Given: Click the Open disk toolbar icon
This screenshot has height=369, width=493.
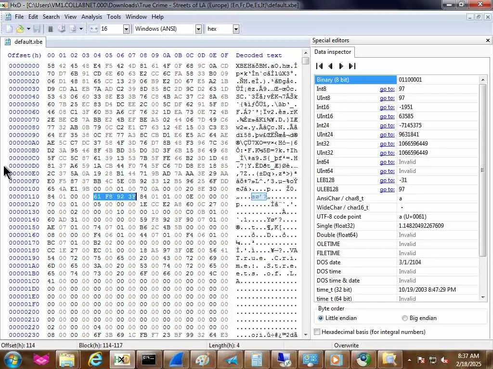Looking at the screenshot, I should coord(62,29).
